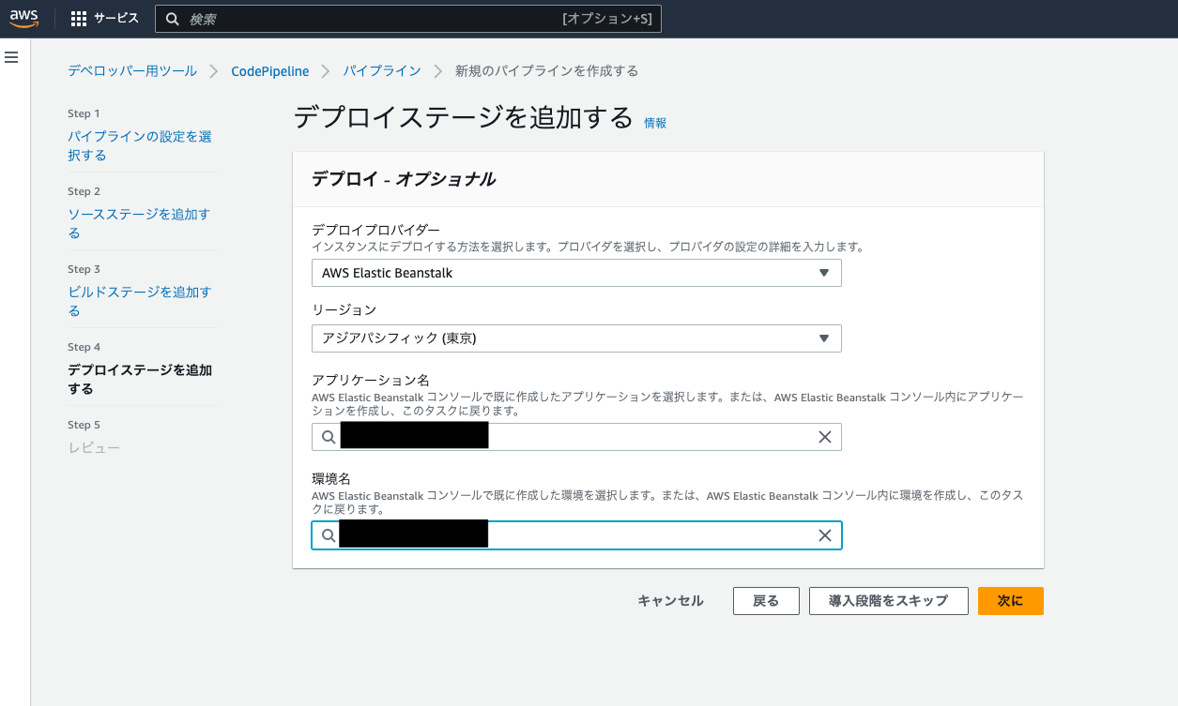Screen dimensions: 1178x706
Task: Click the 環境名 input field
Action: click(x=576, y=535)
